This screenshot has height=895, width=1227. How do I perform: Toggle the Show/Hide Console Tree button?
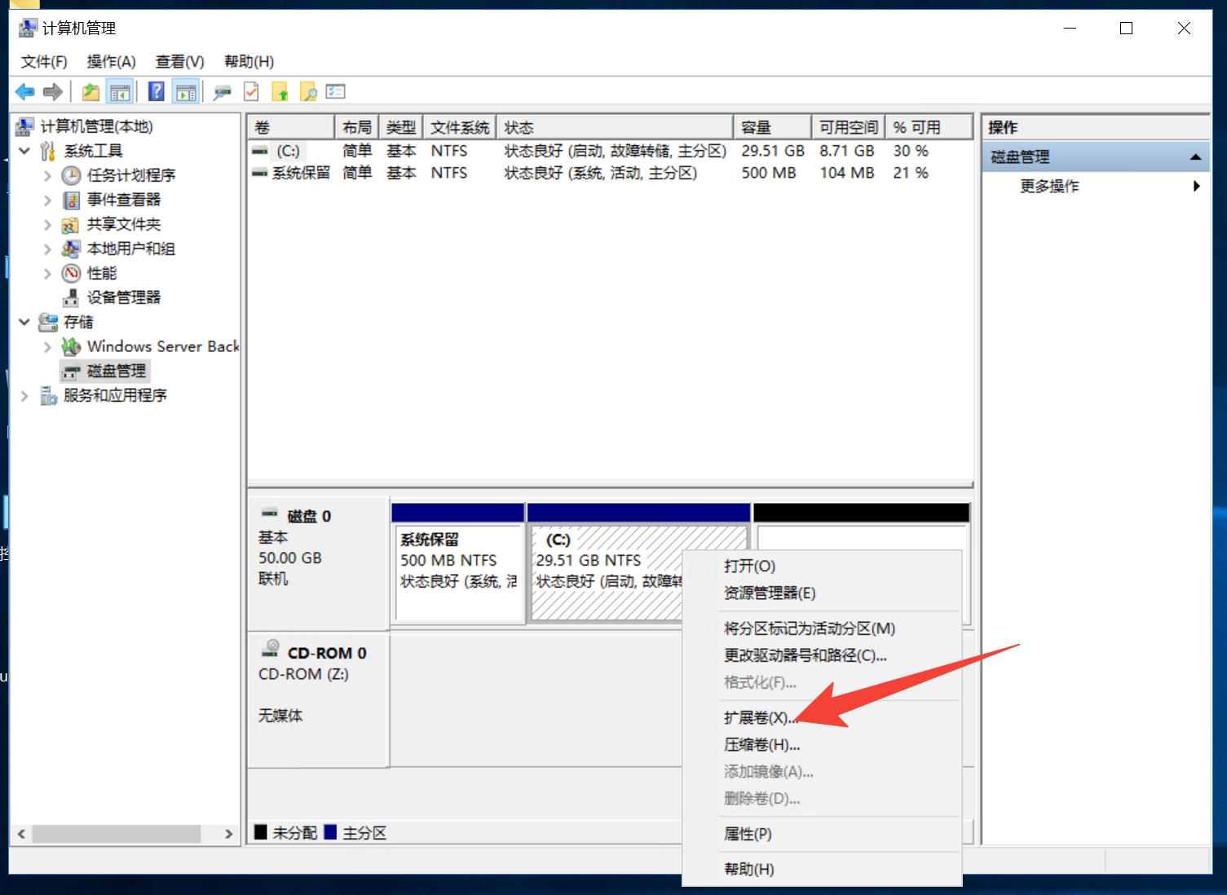click(120, 92)
